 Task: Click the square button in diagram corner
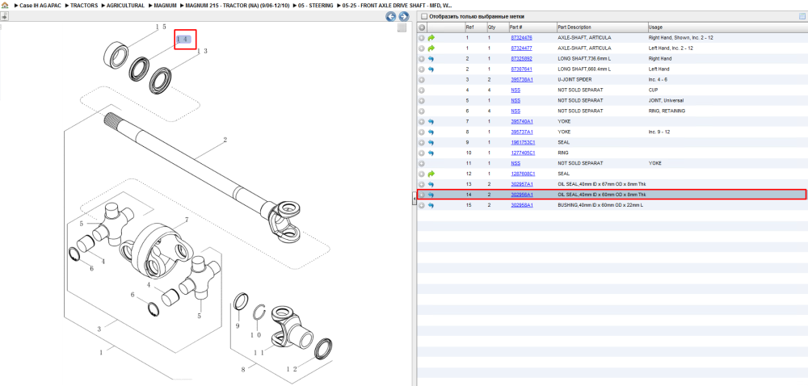402,27
